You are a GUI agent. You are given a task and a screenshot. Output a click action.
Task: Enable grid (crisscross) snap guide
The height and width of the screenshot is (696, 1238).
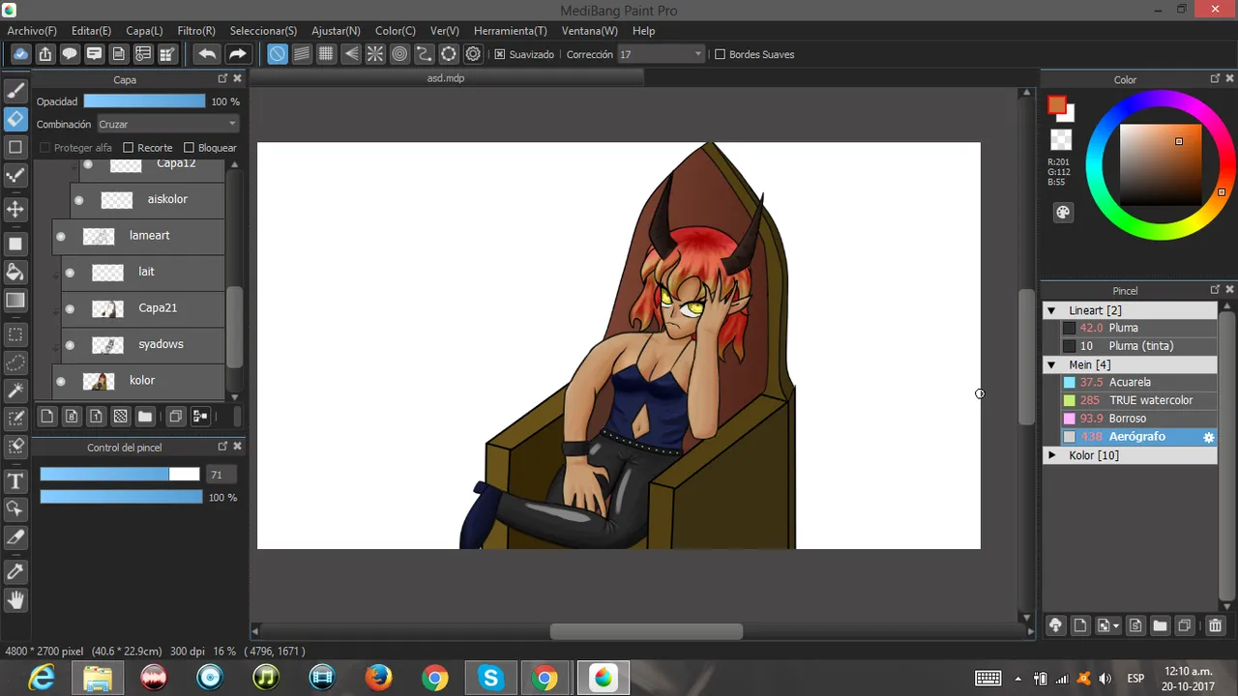pyautogui.click(x=326, y=54)
